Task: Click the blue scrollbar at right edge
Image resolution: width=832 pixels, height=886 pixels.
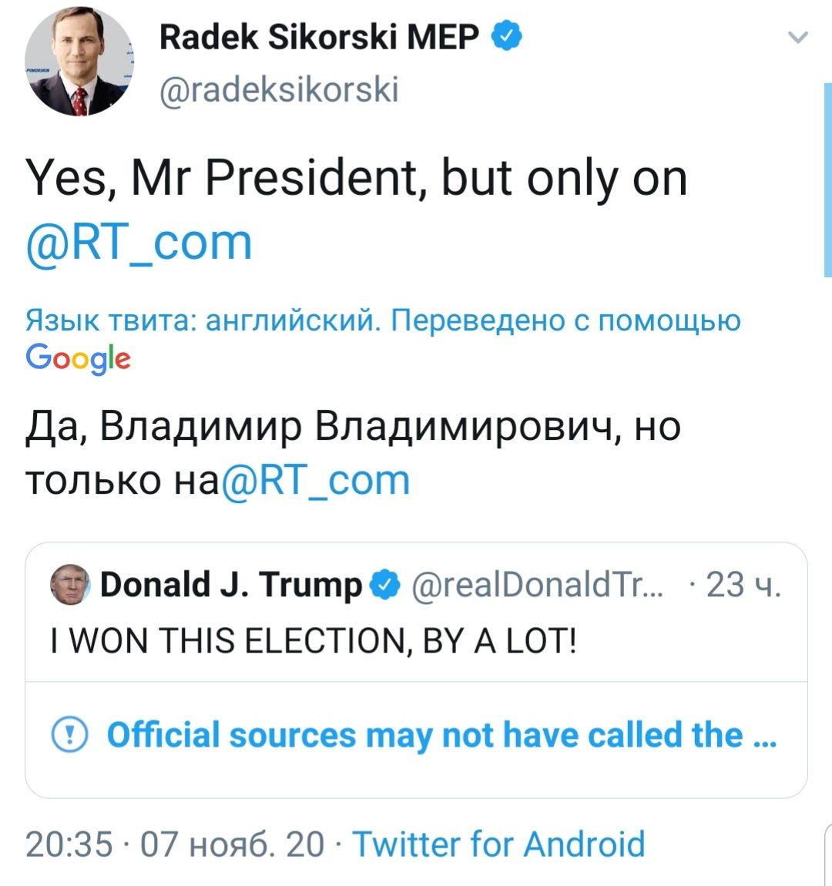Action: 828,180
